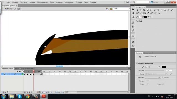This screenshot has width=177, height=99.
Task: Select the Deco tool
Action: click(137, 13)
